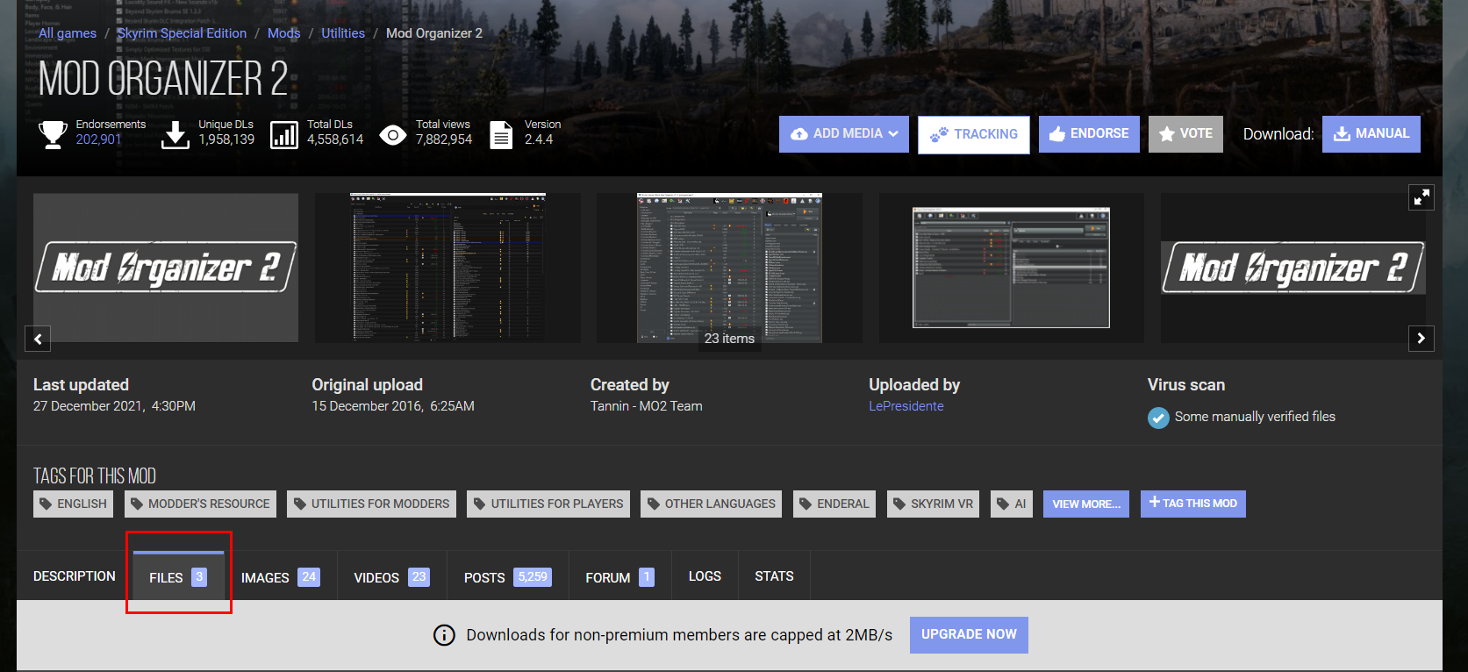Click the 202,901 endorsements count
Image resolution: width=1468 pixels, height=672 pixels.
pyautogui.click(x=99, y=139)
